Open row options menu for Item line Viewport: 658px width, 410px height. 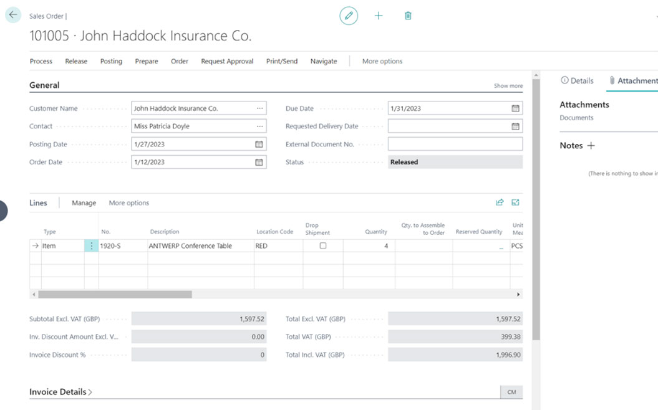coord(91,246)
